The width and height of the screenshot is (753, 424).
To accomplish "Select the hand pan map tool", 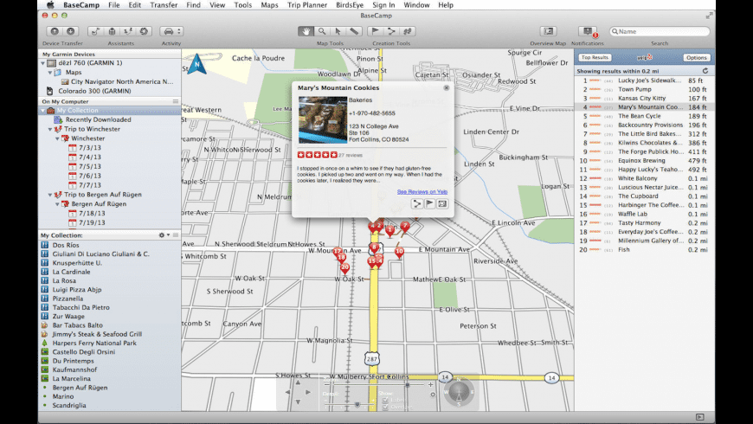I will click(305, 31).
